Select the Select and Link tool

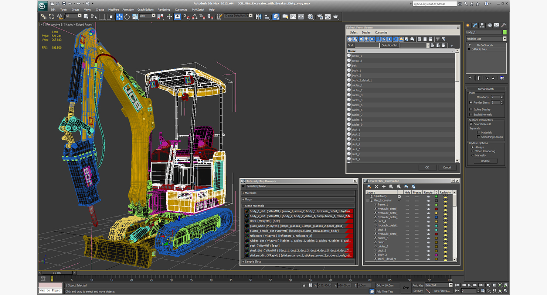click(44, 17)
